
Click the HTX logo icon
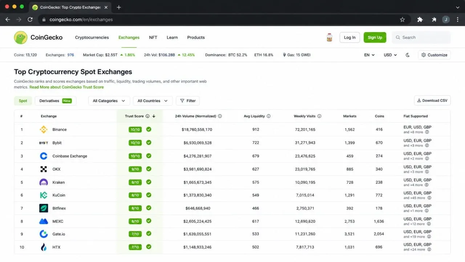44,247
